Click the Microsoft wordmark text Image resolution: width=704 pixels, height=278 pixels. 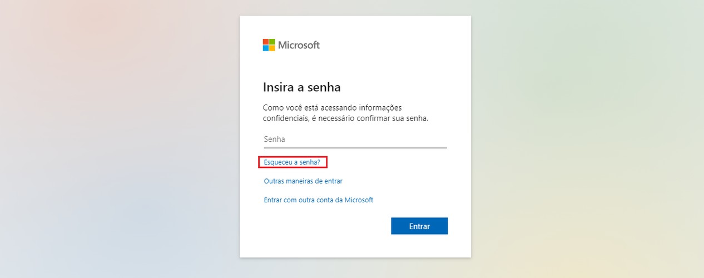(299, 46)
